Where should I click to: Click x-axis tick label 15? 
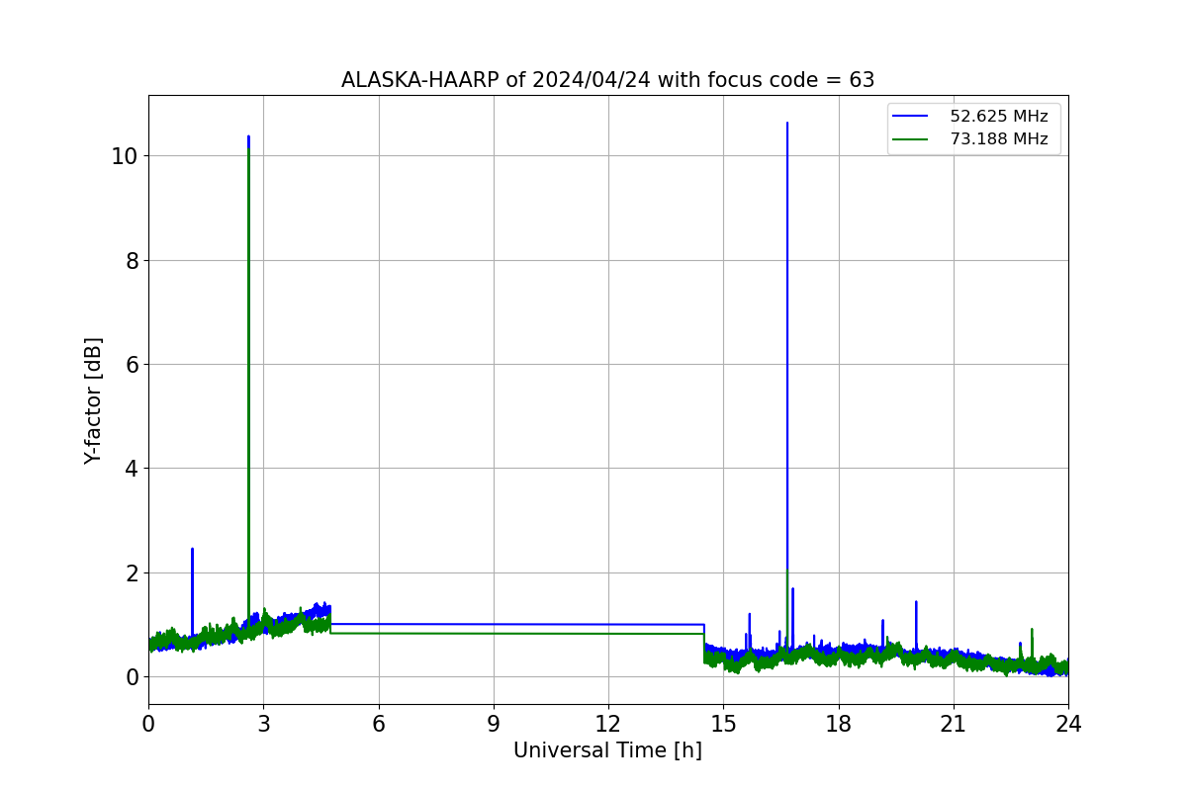tap(723, 724)
